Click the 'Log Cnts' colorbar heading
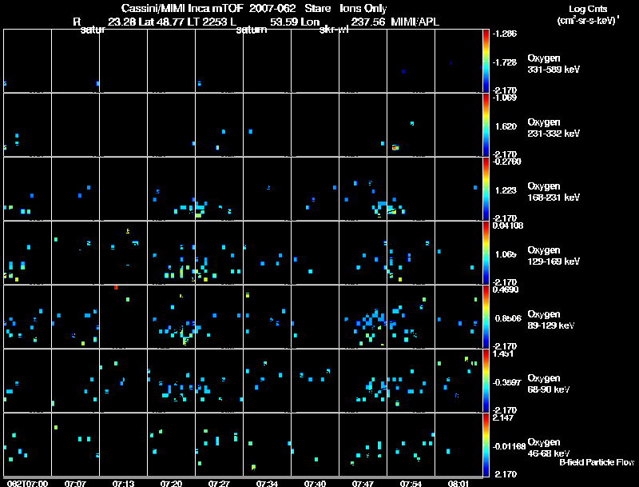The height and width of the screenshot is (487, 639). pos(588,9)
